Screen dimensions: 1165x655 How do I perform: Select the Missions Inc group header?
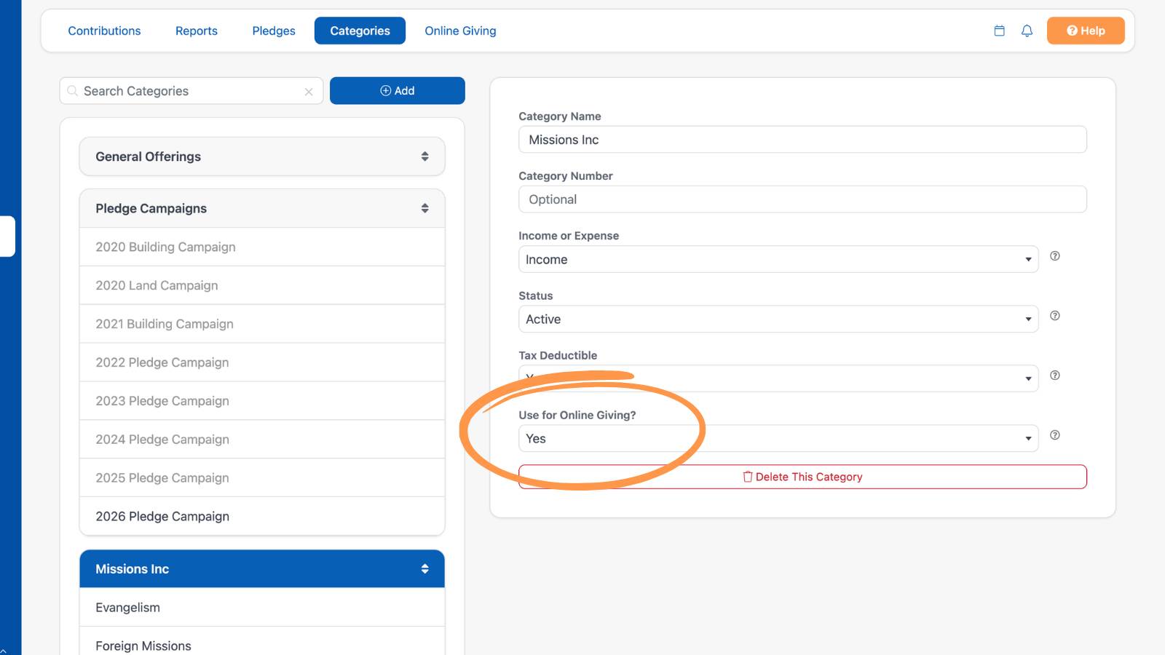(262, 569)
